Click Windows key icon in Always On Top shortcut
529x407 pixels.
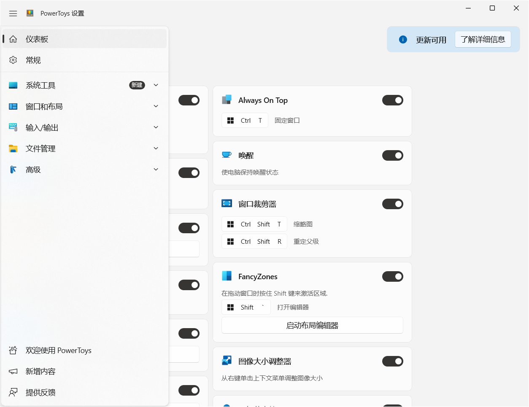(230, 121)
